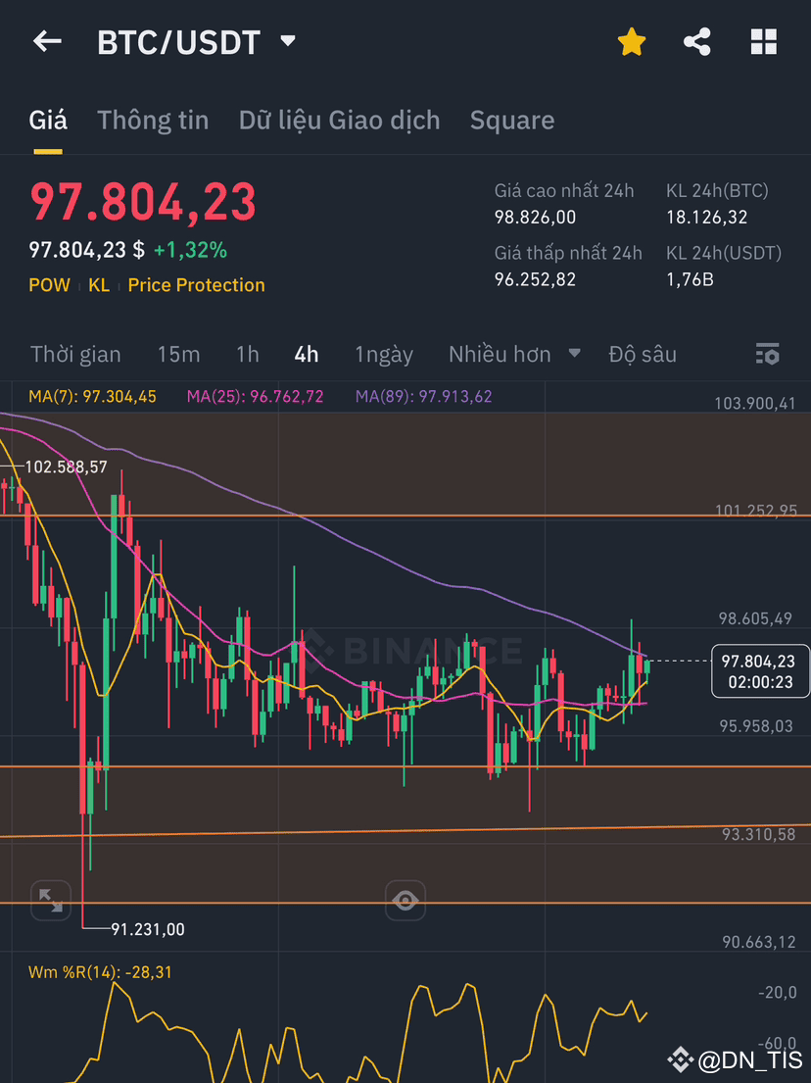811x1083 pixels.
Task: Select the 4h timeframe
Action: [x=307, y=355]
